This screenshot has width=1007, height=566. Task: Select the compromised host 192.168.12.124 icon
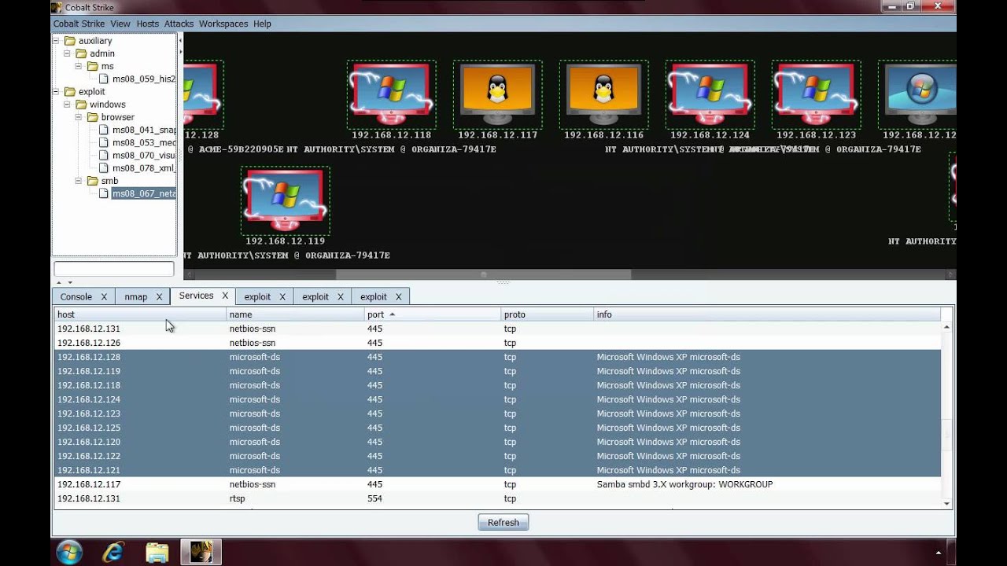coord(710,94)
